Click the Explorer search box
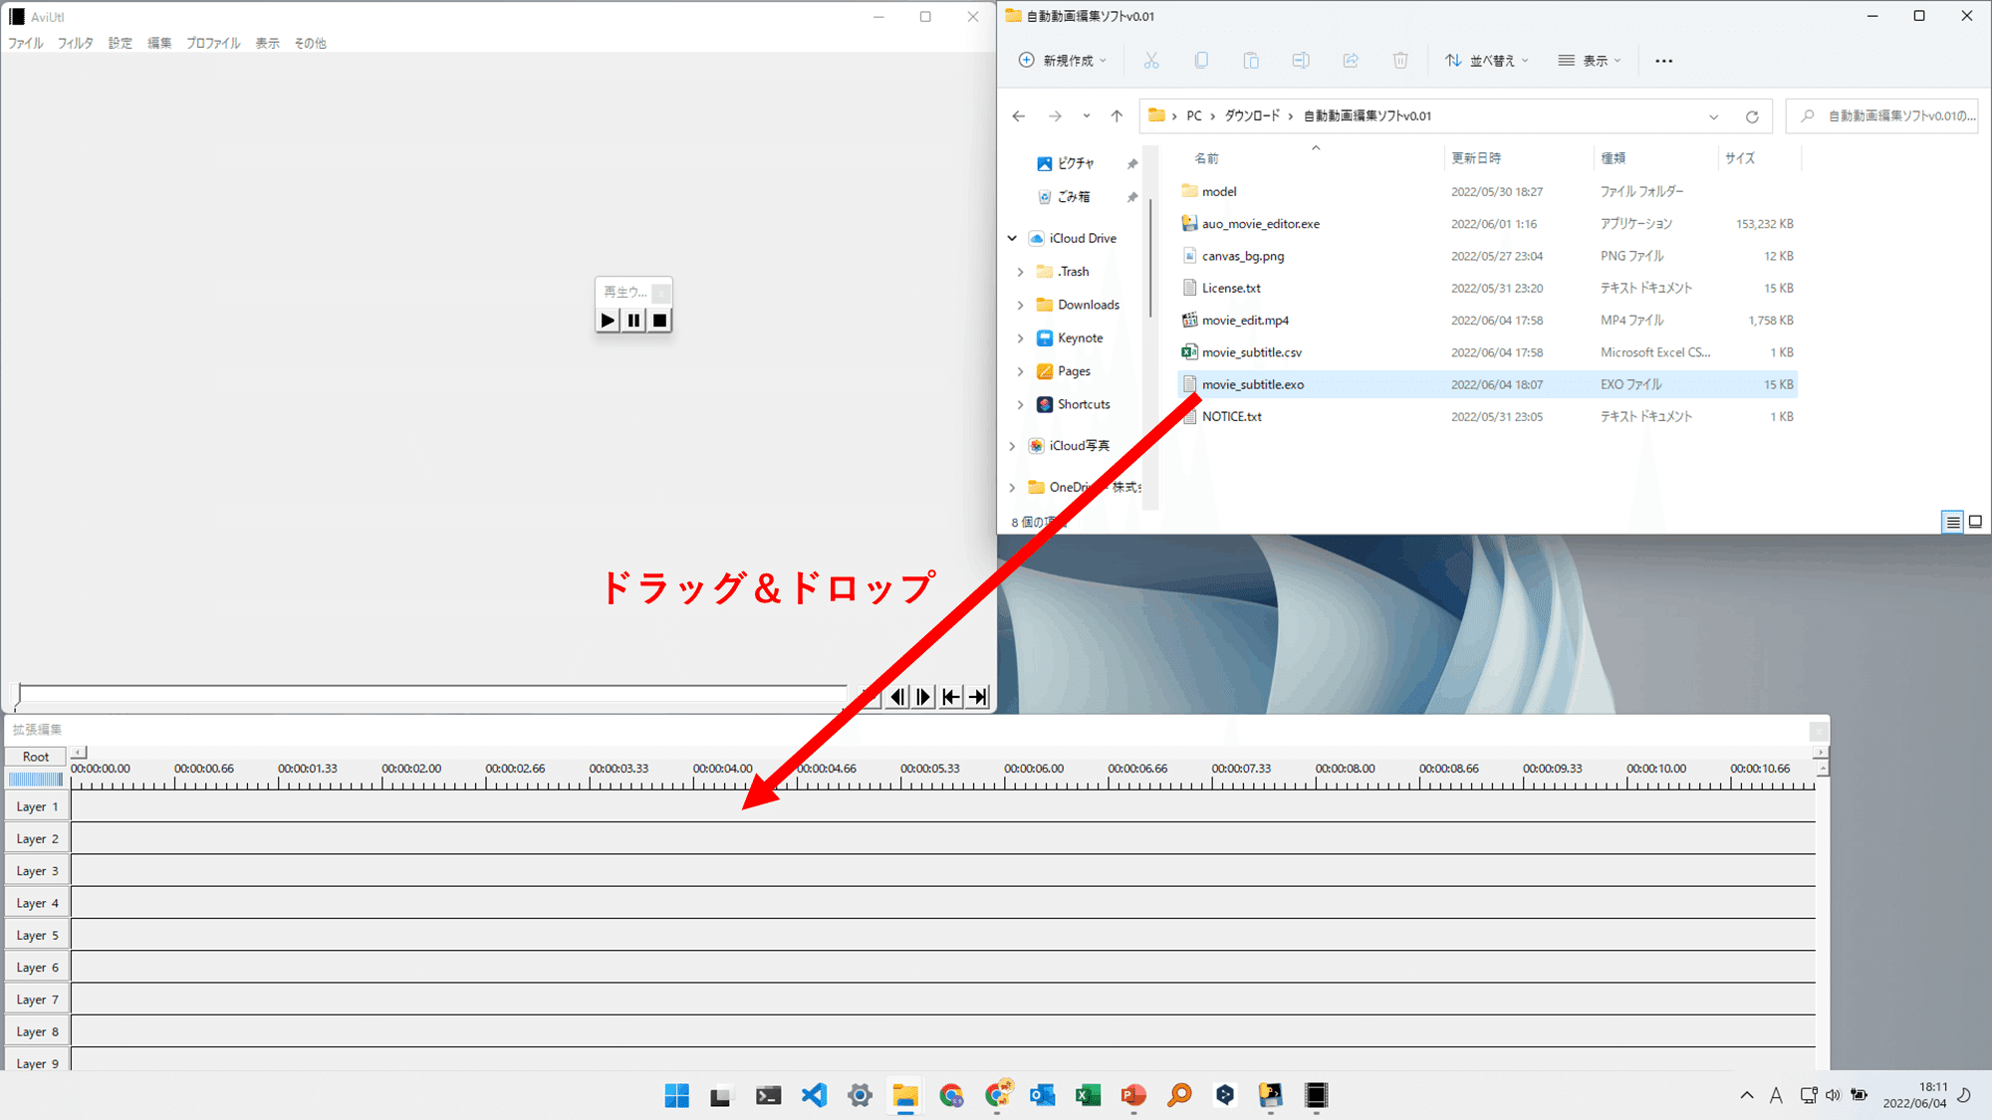1992x1120 pixels. [1882, 116]
